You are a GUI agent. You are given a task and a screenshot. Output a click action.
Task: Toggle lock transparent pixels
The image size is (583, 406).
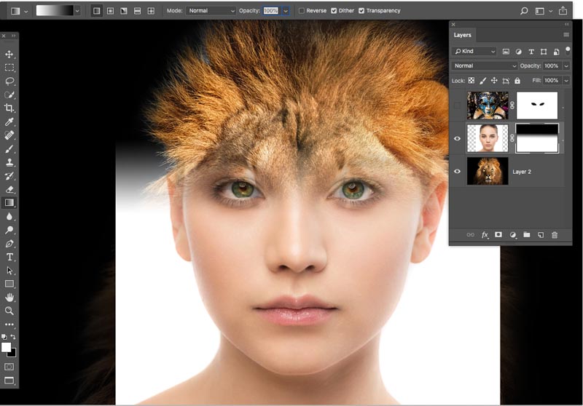click(471, 81)
